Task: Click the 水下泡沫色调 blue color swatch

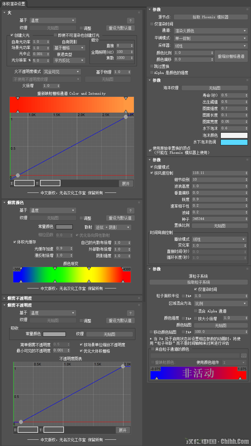Action: 234,142
